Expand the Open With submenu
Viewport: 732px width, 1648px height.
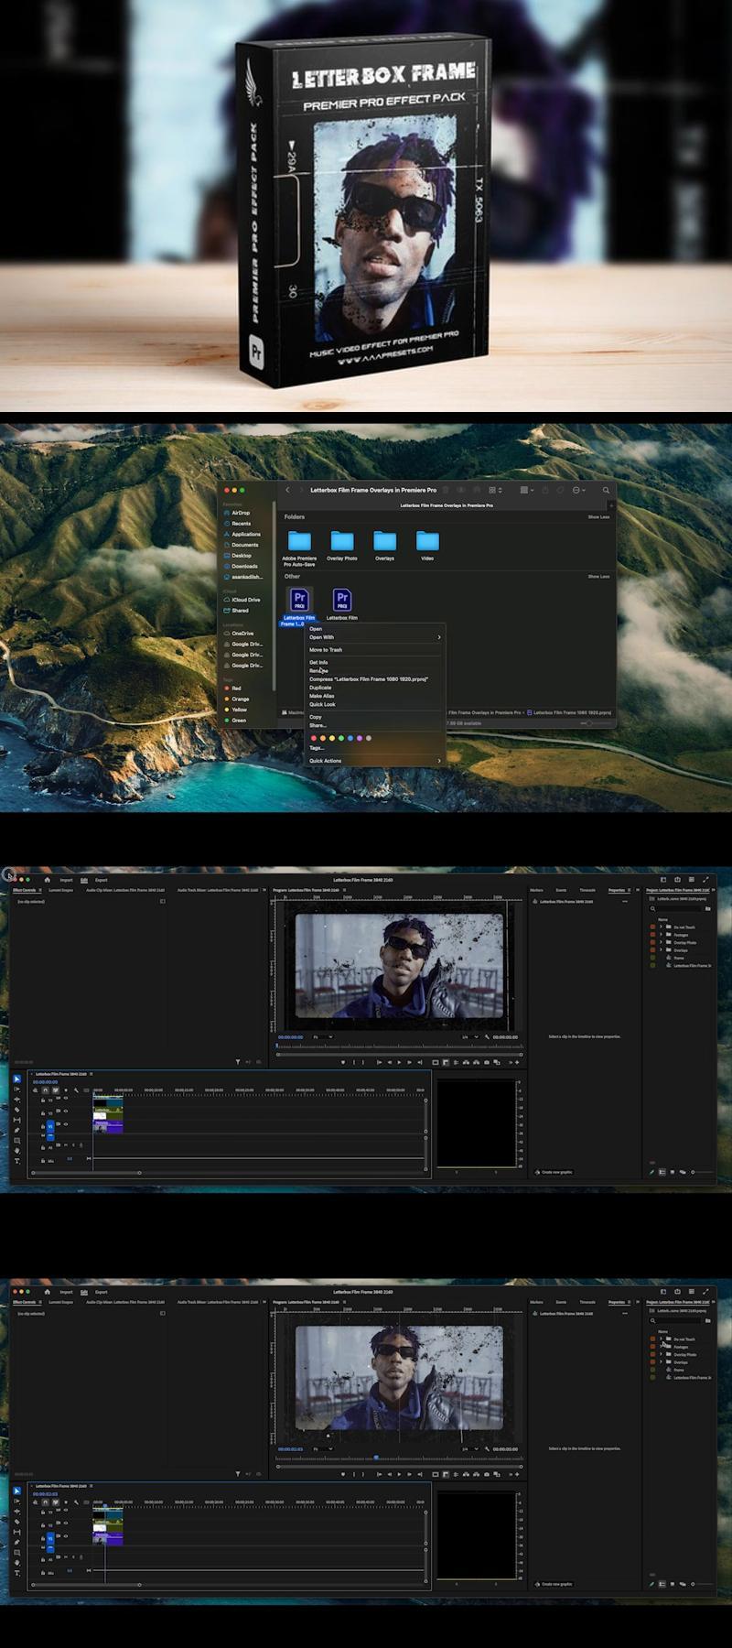click(375, 637)
